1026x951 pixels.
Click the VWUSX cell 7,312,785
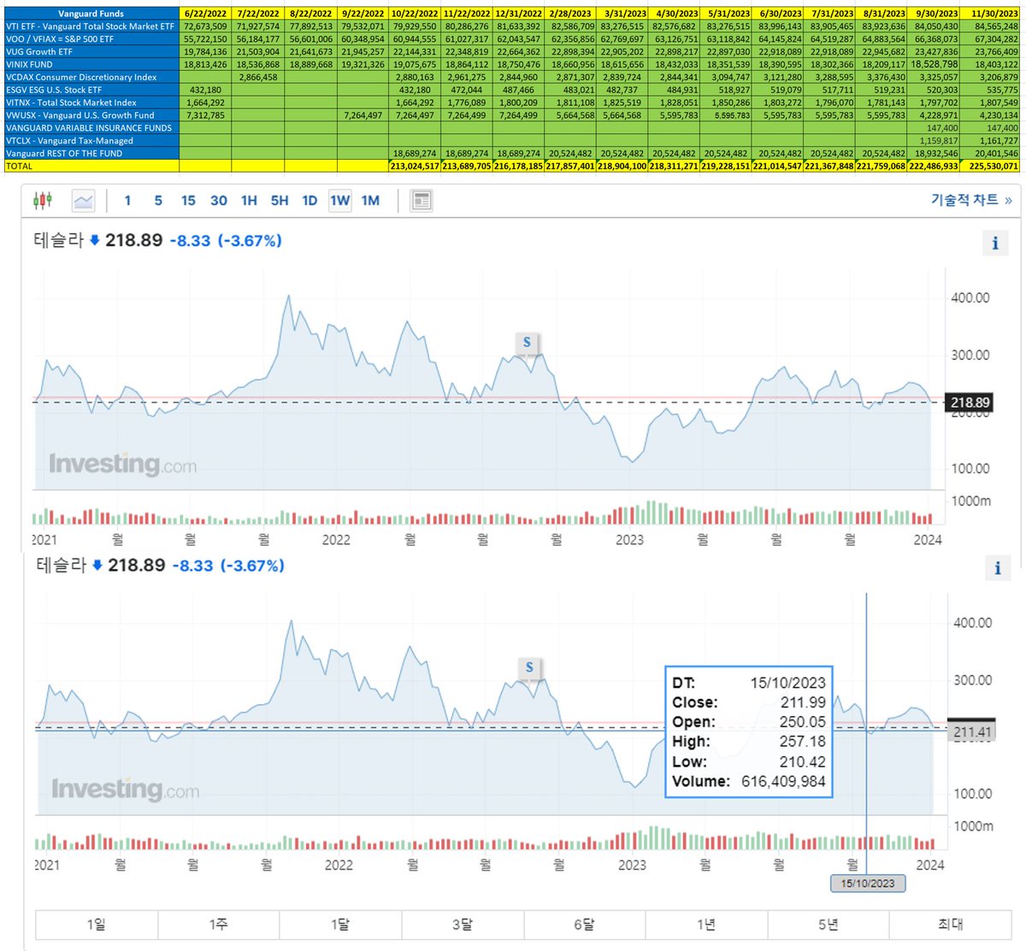coord(205,115)
